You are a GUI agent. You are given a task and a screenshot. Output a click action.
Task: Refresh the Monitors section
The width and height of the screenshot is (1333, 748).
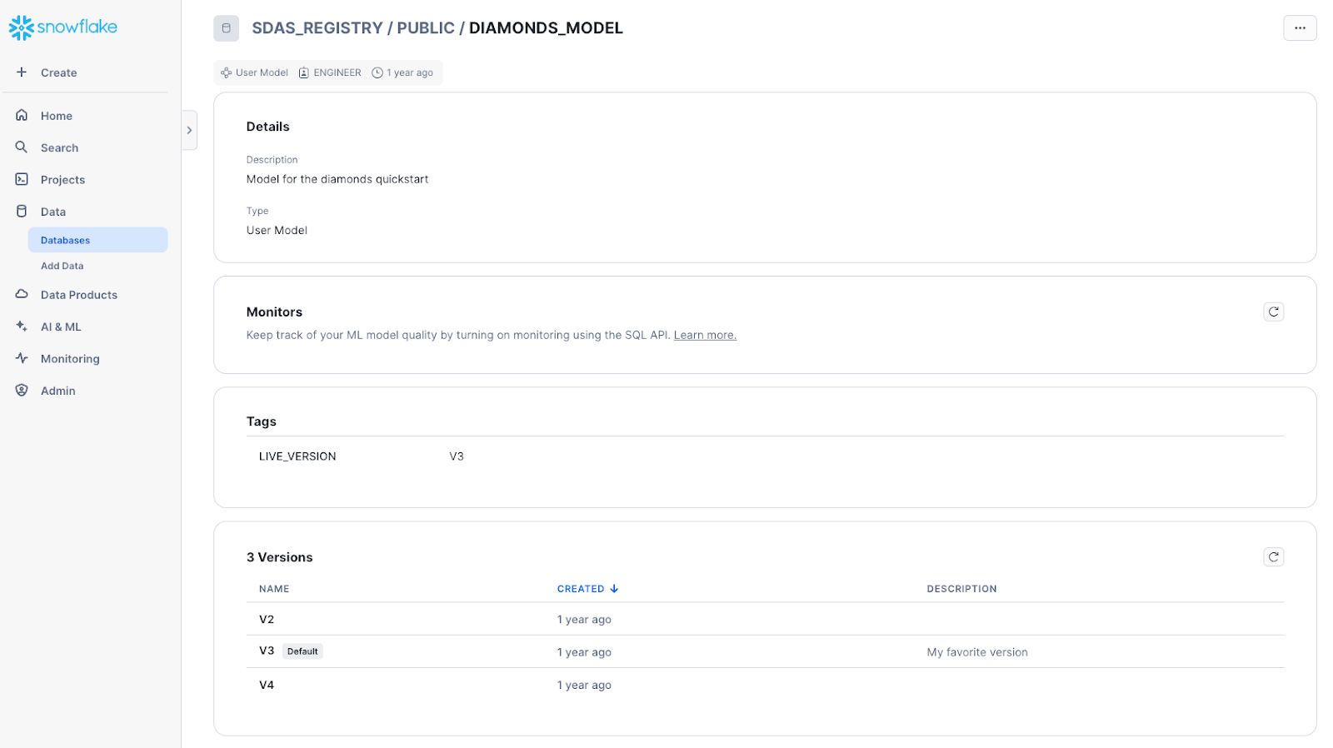pyautogui.click(x=1273, y=312)
